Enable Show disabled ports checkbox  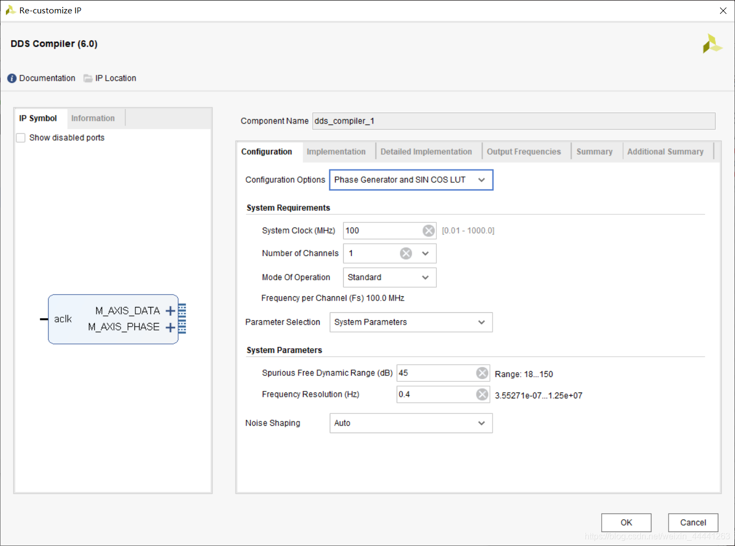click(x=21, y=138)
